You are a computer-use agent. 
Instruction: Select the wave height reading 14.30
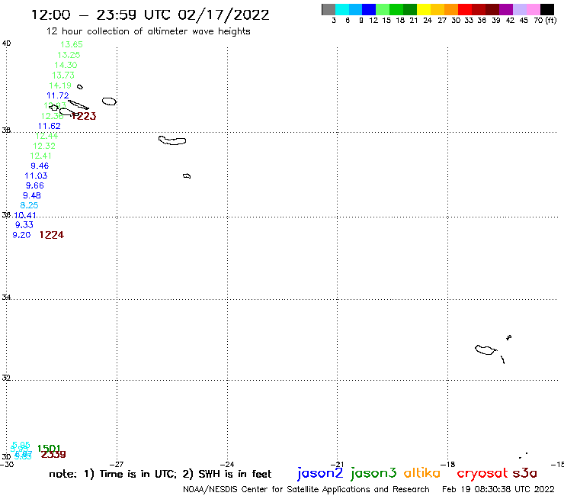(66, 65)
